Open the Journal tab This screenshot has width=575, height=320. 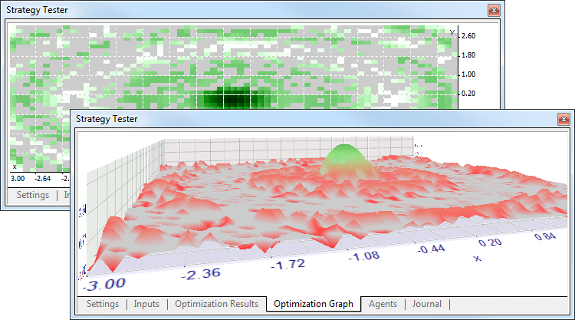(x=427, y=304)
